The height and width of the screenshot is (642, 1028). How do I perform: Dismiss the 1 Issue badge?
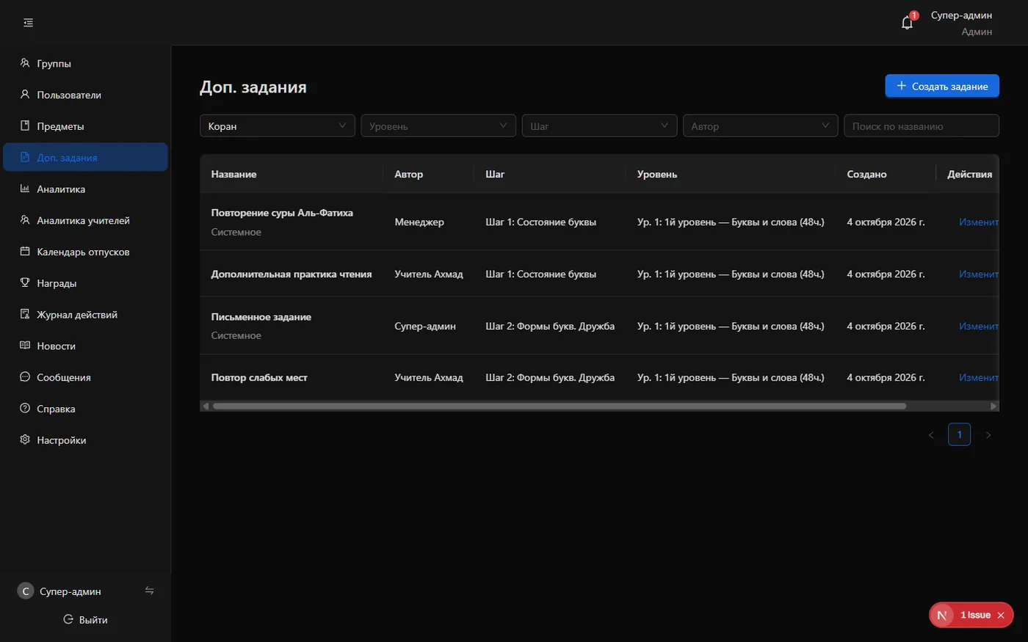click(1001, 616)
